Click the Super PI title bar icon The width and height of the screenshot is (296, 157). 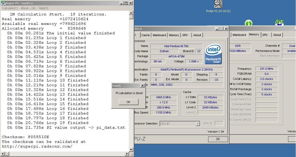click(3, 3)
